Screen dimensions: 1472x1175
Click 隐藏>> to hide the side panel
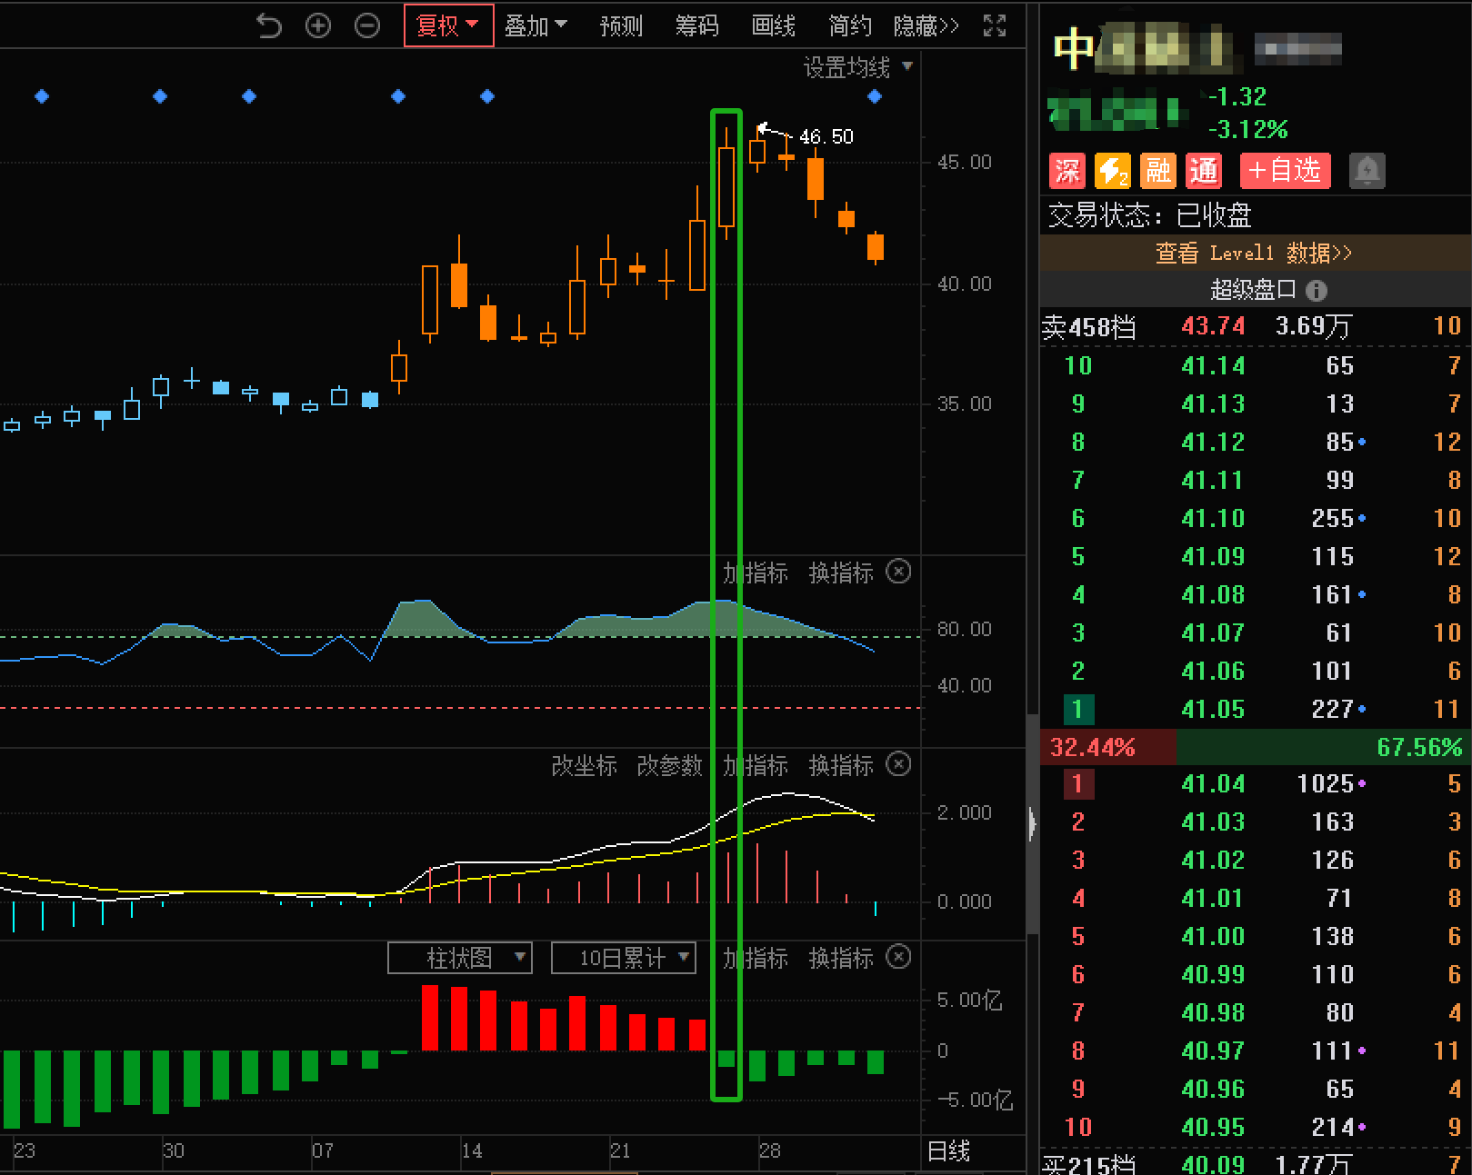point(926,25)
